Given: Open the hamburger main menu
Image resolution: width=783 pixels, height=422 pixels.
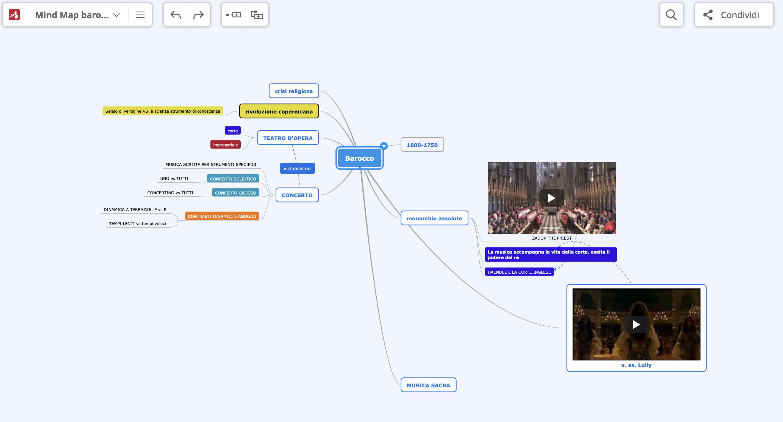Looking at the screenshot, I should [x=140, y=15].
